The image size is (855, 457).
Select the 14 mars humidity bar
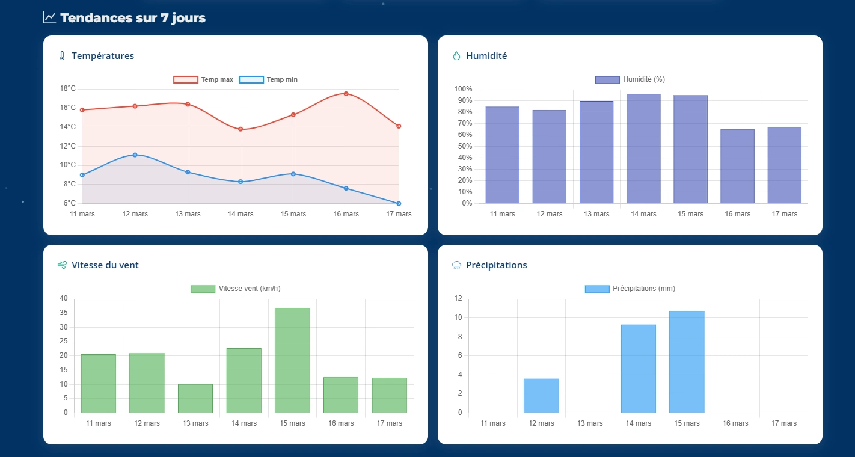[643, 149]
